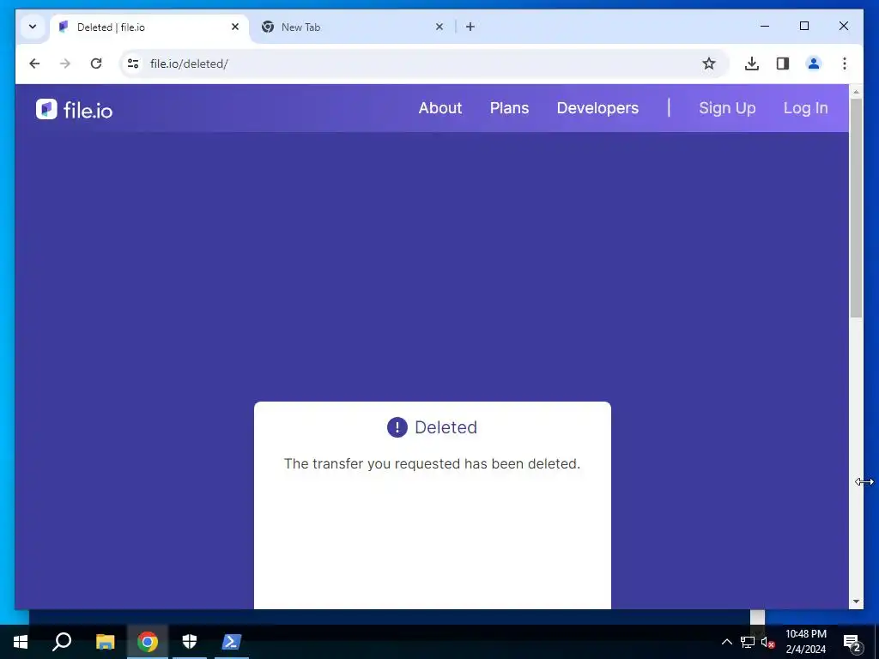This screenshot has width=879, height=659.
Task: Bookmark this page with the star icon
Action: coord(708,63)
